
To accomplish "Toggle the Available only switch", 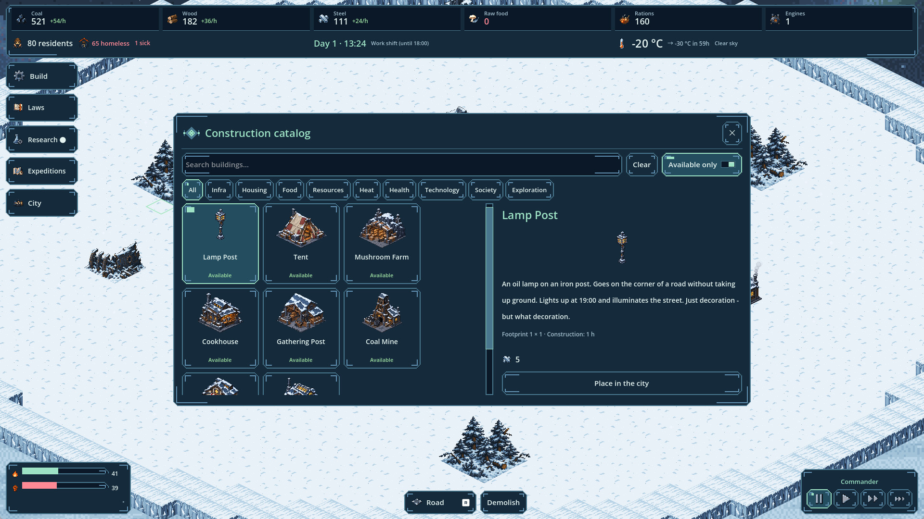I will coord(702,165).
